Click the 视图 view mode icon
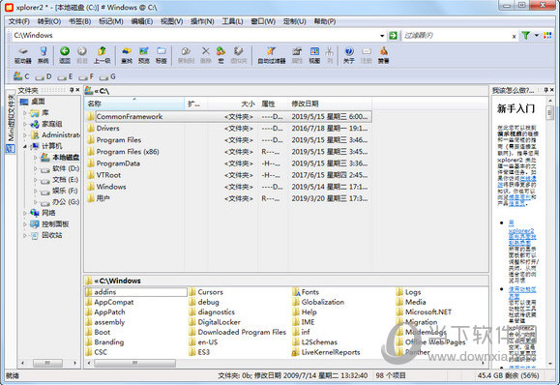 click(314, 54)
